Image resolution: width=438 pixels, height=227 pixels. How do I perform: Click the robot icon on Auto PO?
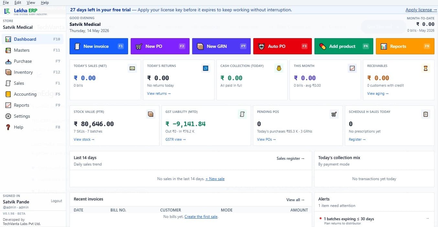(261, 46)
